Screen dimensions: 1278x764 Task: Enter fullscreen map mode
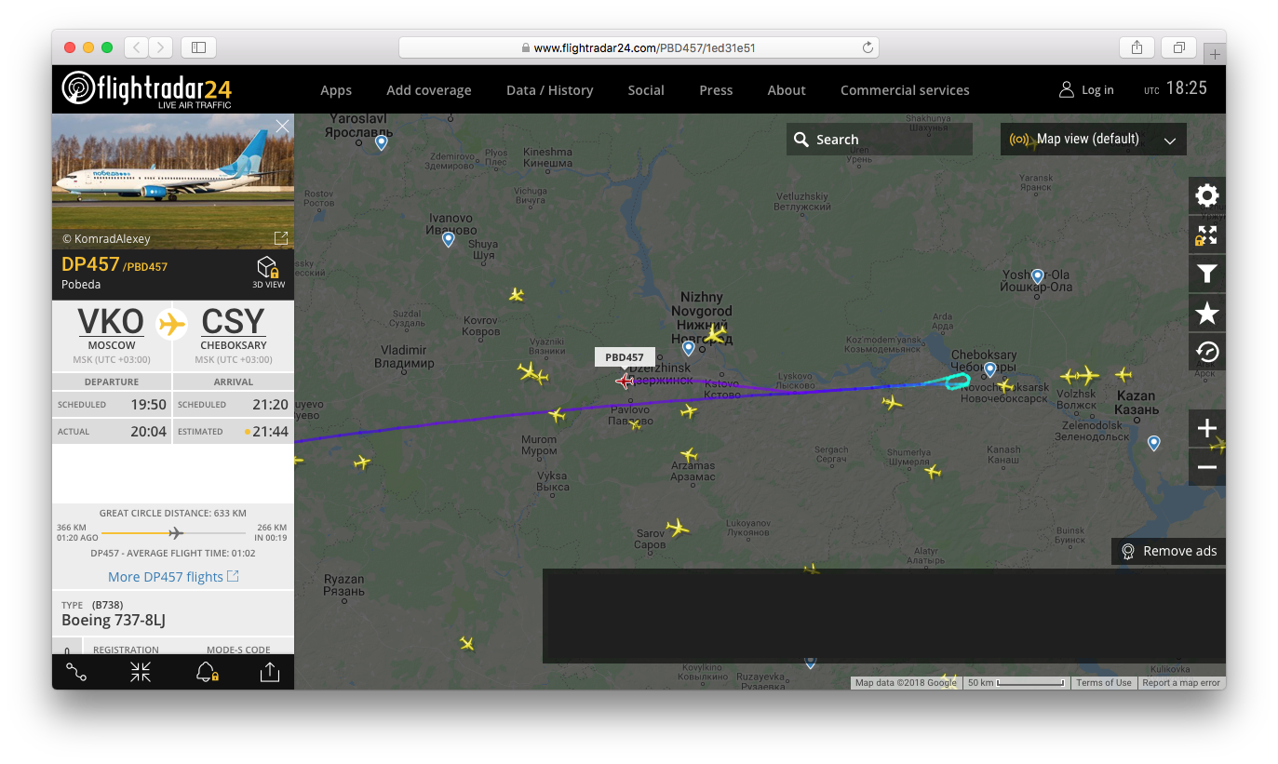pyautogui.click(x=1206, y=235)
